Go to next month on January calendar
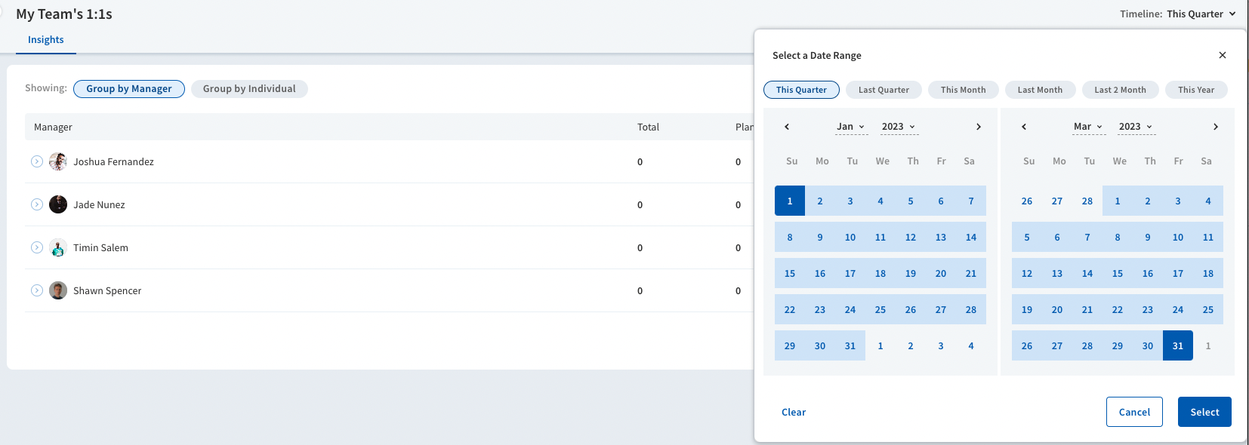This screenshot has height=445, width=1249. coord(979,127)
